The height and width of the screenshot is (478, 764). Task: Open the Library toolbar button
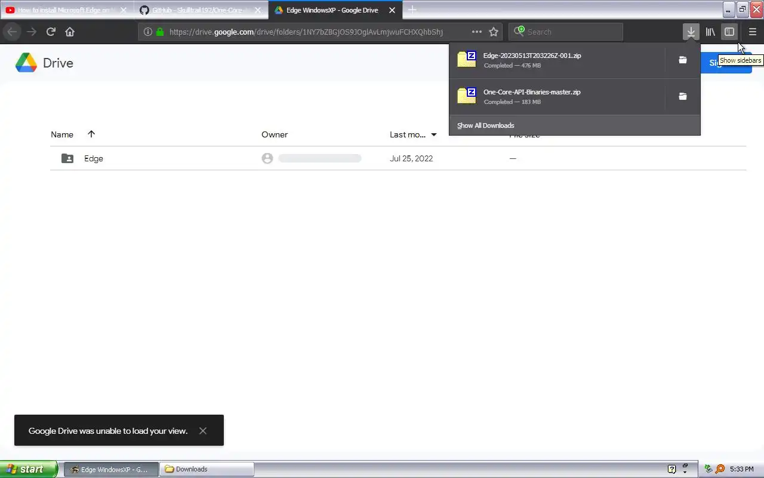click(710, 32)
